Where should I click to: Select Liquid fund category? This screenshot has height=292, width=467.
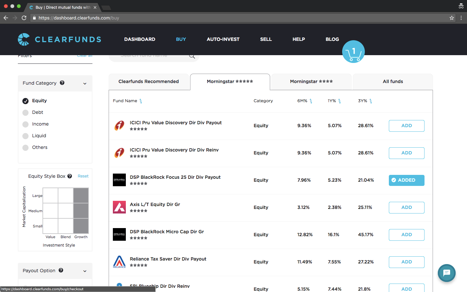(x=25, y=136)
